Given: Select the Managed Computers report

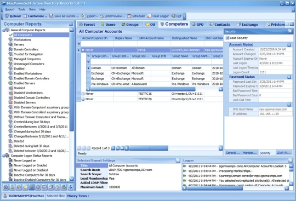Looking at the screenshot, I should tap(27, 59).
